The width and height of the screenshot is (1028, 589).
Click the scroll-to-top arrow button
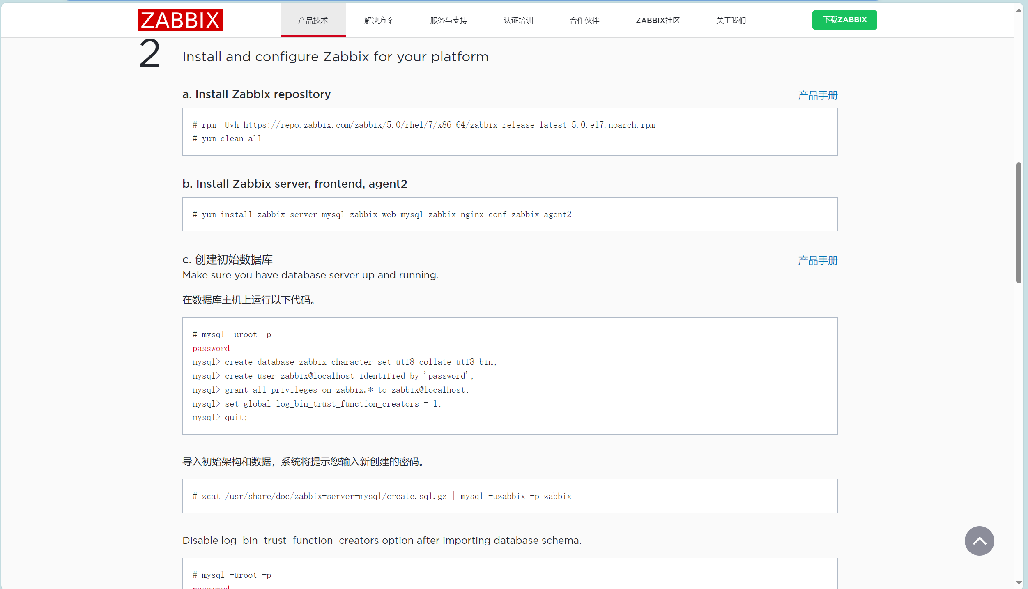tap(979, 541)
